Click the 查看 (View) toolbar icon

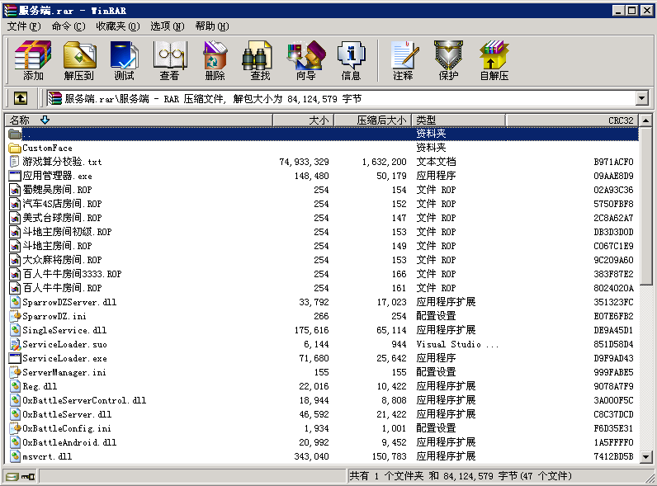tap(169, 60)
